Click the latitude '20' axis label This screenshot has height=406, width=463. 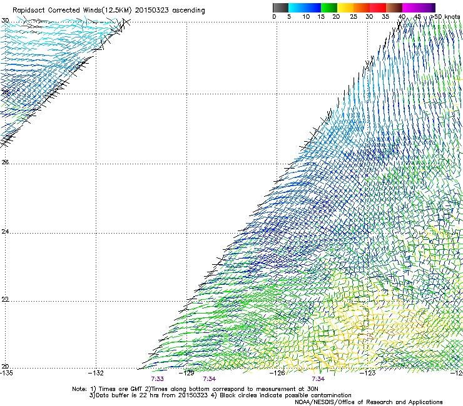tap(5, 366)
